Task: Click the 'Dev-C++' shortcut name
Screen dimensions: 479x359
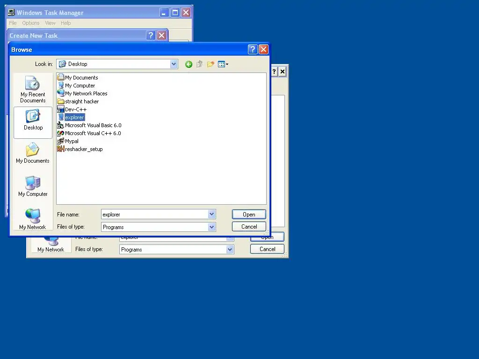Action: click(76, 109)
